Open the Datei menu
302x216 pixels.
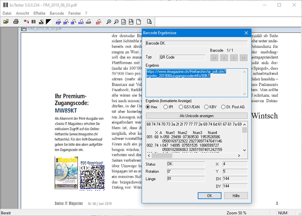click(7, 13)
